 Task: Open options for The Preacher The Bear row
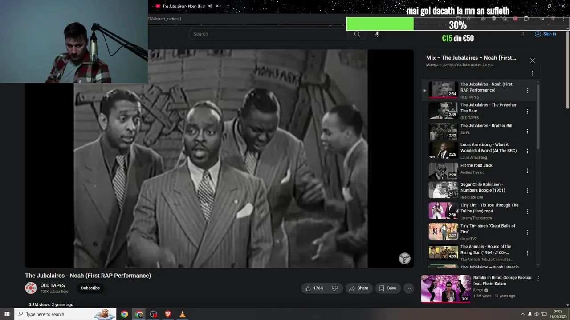pos(528,112)
